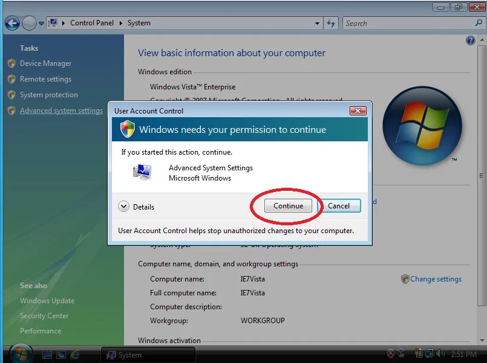Expand the arrow before System breadcrumb
The height and width of the screenshot is (363, 487).
[121, 23]
